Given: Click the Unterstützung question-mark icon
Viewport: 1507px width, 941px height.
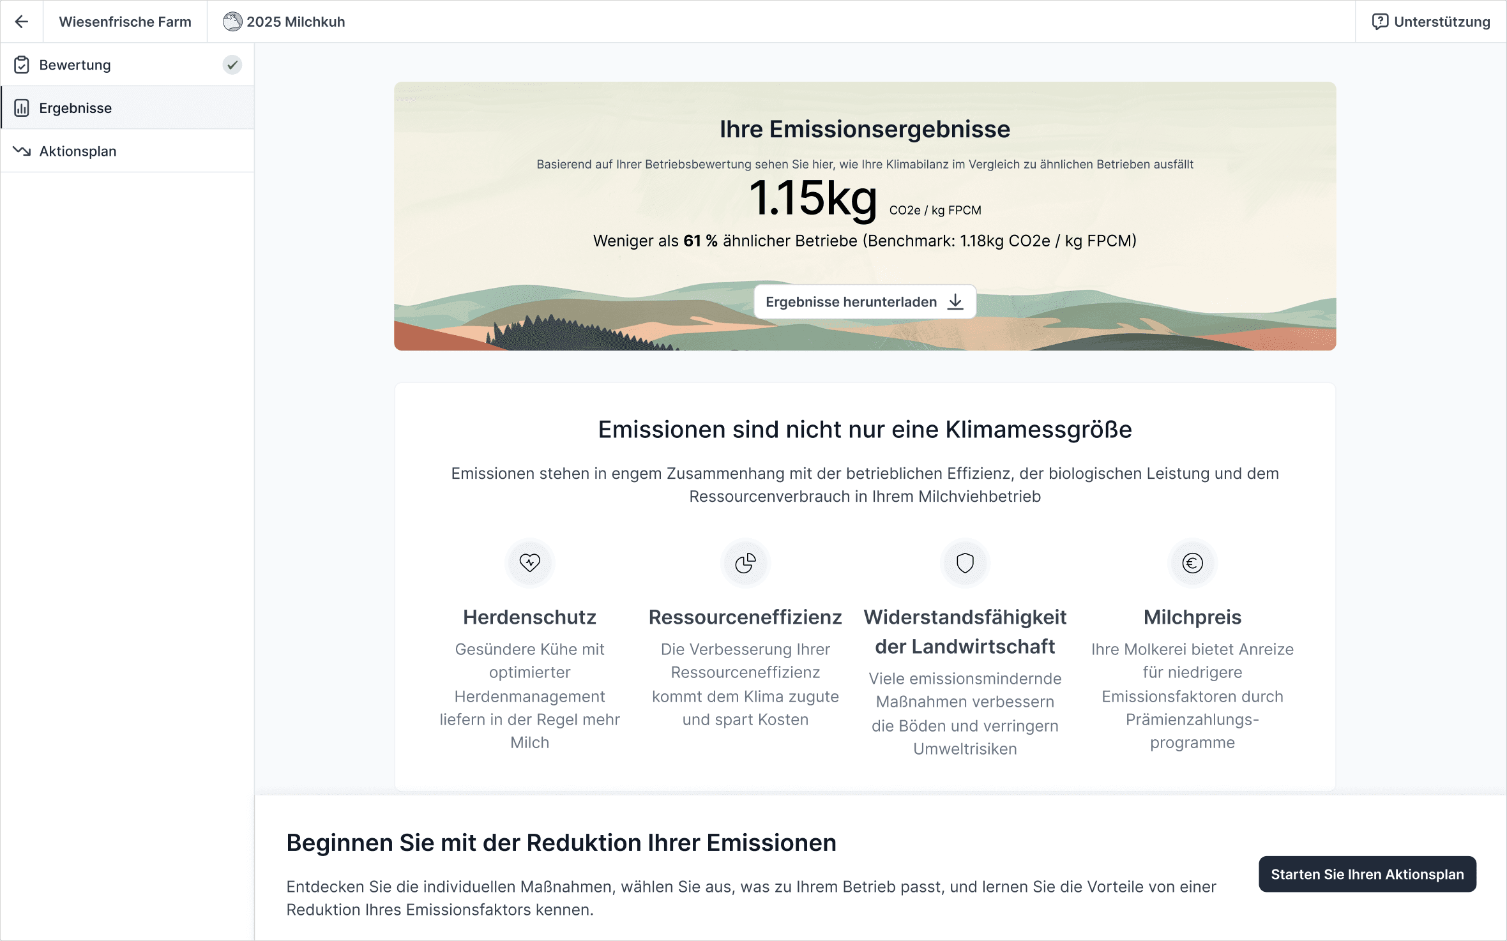Looking at the screenshot, I should click(x=1380, y=22).
